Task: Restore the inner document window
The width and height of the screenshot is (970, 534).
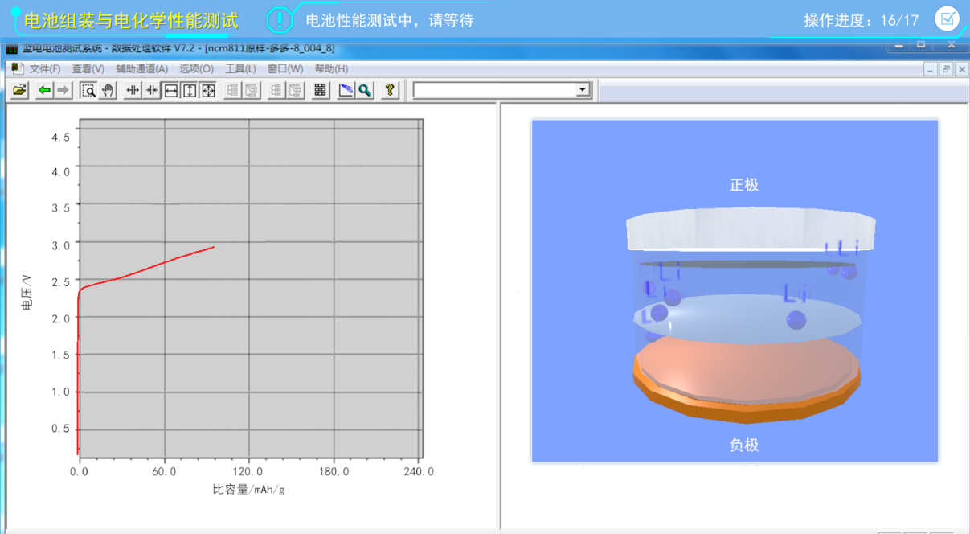Action: 946,70
